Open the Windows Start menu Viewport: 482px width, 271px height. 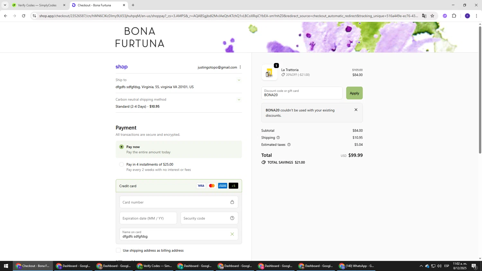tap(6, 266)
